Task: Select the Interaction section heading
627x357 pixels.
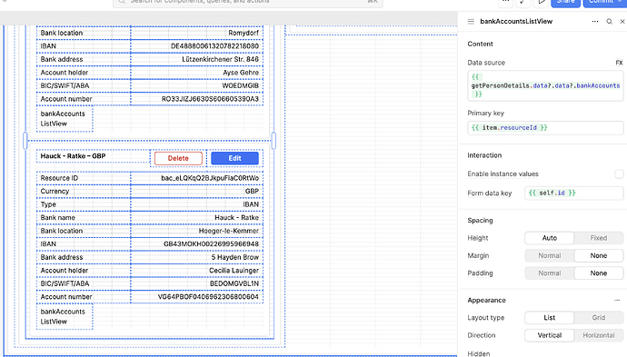Action: coord(484,155)
